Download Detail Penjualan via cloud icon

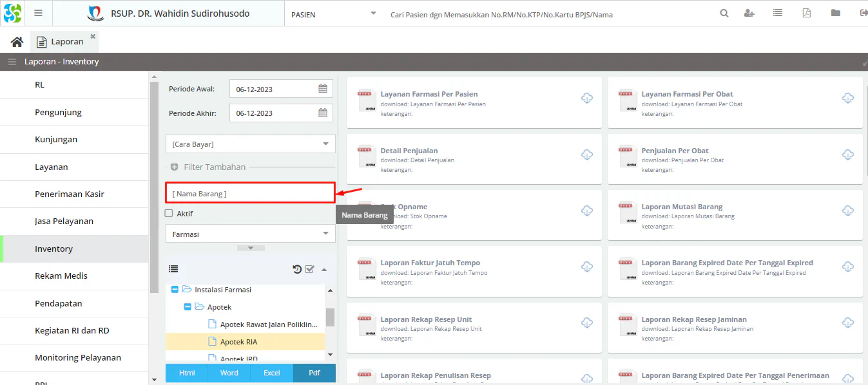coord(587,155)
